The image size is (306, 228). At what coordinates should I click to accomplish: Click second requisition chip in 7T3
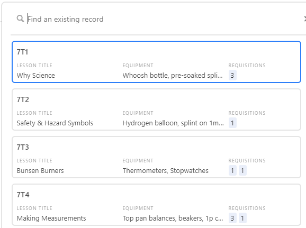click(242, 170)
